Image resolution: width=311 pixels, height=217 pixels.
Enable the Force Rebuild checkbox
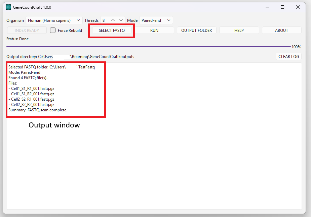coord(52,30)
